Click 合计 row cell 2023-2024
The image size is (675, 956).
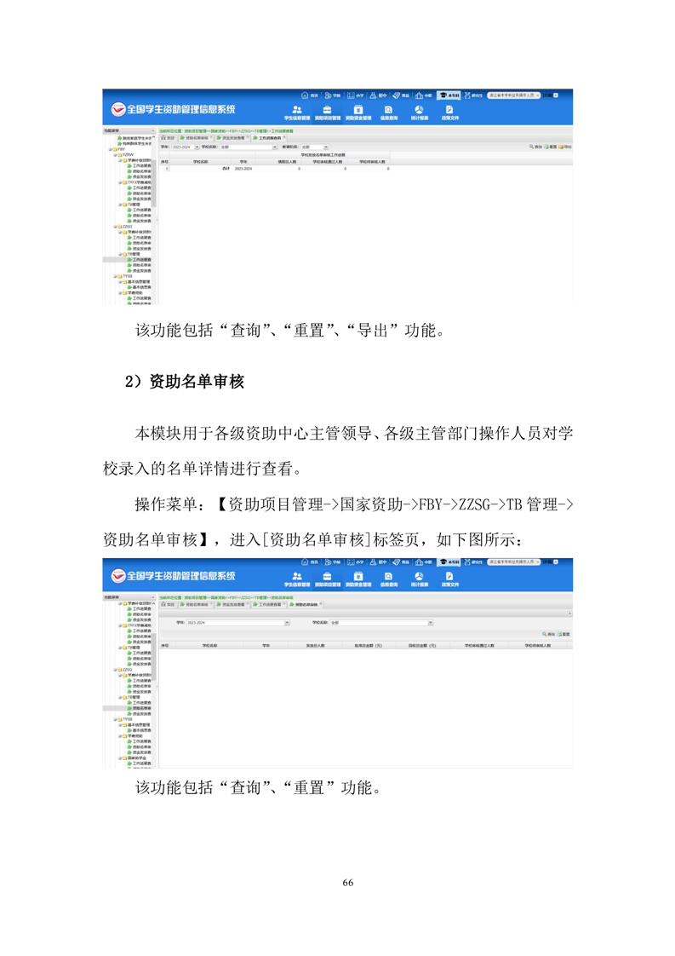(x=243, y=168)
